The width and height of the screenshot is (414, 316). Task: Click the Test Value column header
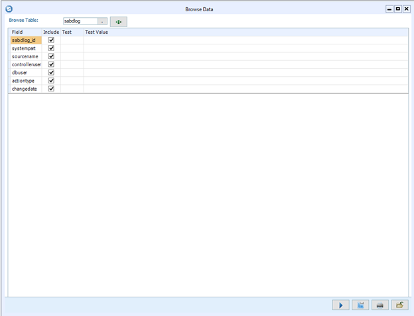point(97,32)
